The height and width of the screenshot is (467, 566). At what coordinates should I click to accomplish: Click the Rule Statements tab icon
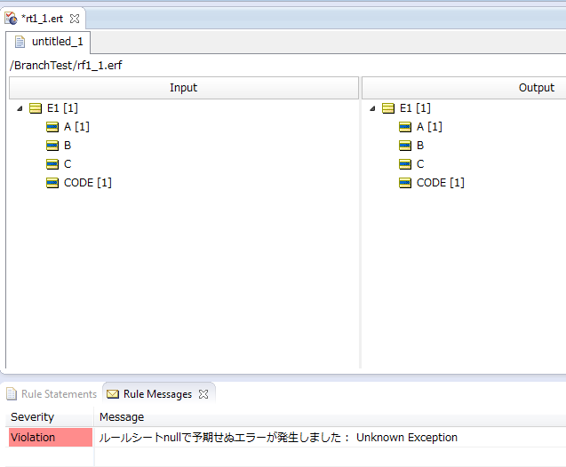[x=12, y=394]
